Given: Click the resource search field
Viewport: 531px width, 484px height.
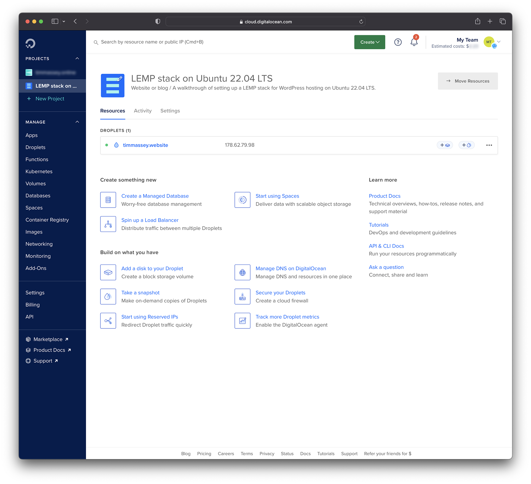Looking at the screenshot, I should [x=152, y=42].
